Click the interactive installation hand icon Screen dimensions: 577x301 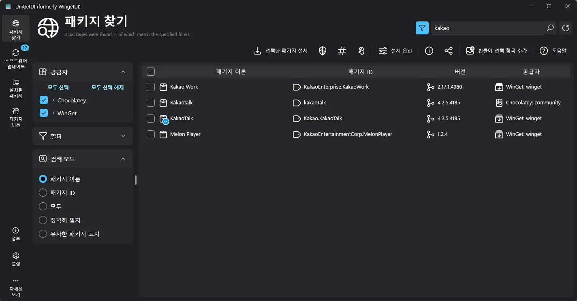(361, 51)
